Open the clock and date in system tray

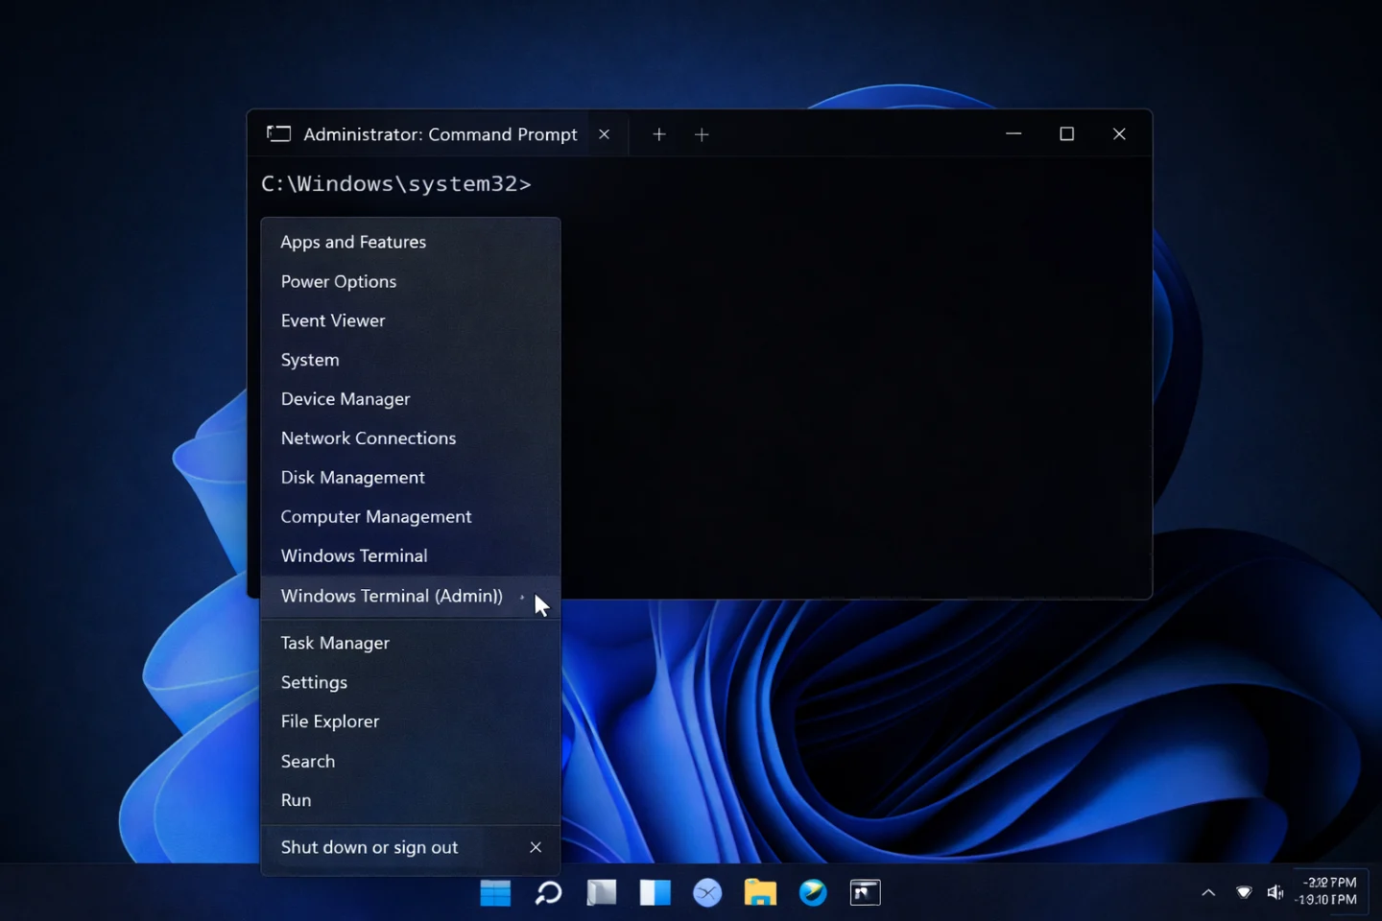coord(1328,891)
